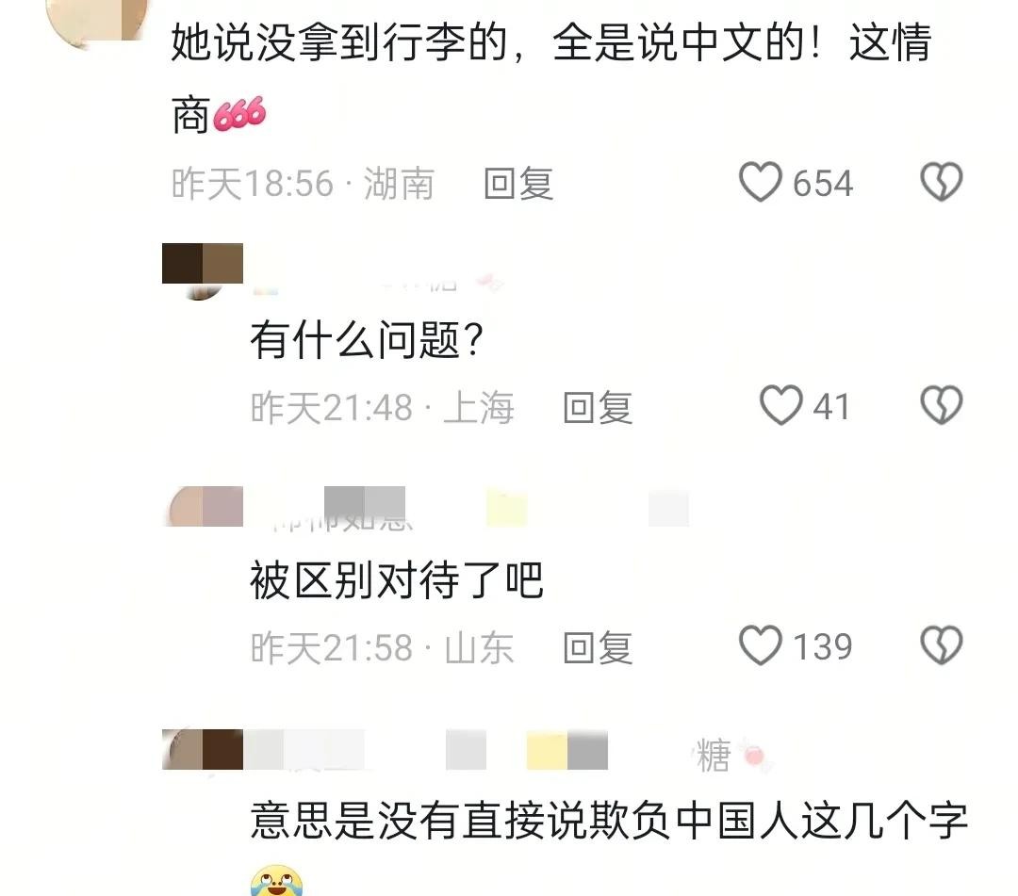Tap broken heart on the Shandong reply
The width and height of the screenshot is (1018, 896).
[942, 645]
